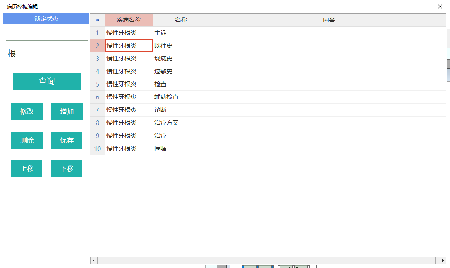Focus the search box containing 根
Image resolution: width=450 pixels, height=268 pixels.
47,54
